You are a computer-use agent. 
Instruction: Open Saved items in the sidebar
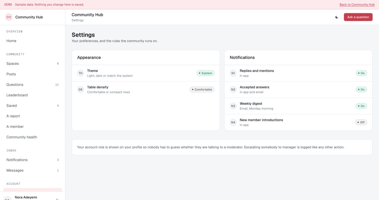click(32, 106)
